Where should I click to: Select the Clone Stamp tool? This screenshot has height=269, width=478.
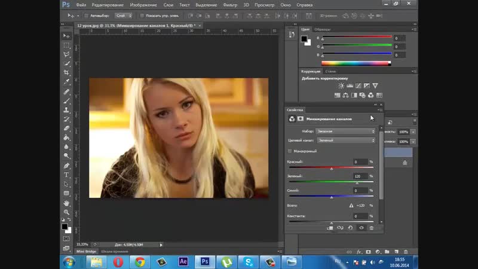click(x=66, y=110)
